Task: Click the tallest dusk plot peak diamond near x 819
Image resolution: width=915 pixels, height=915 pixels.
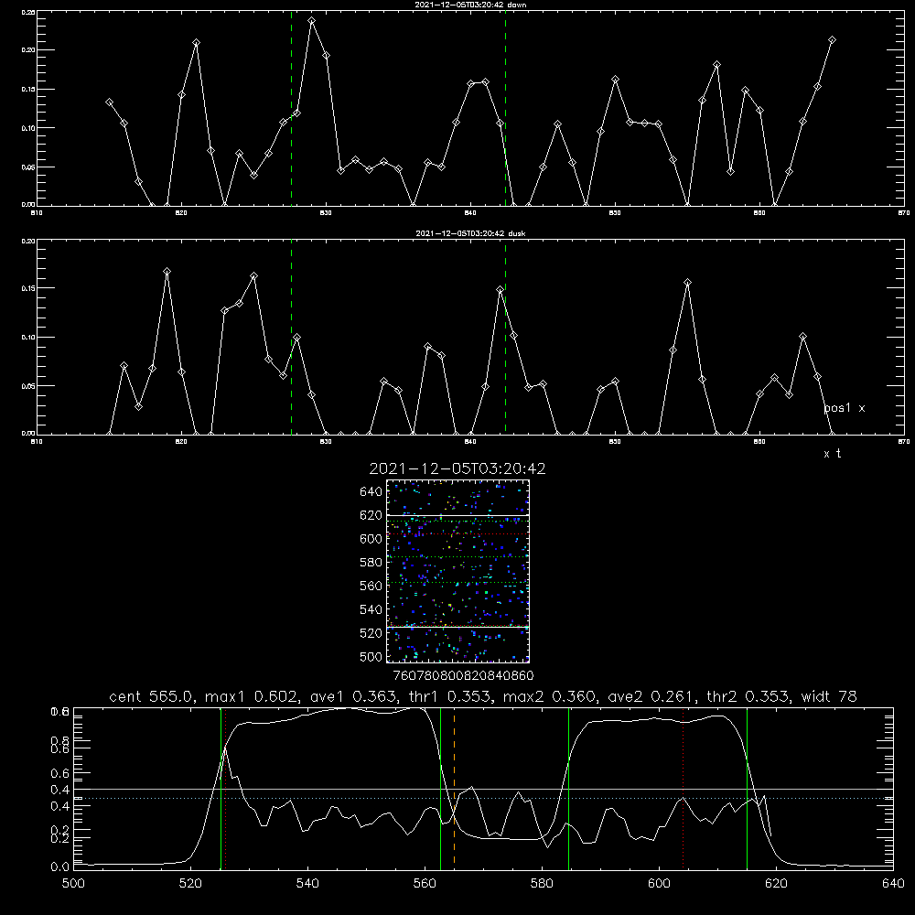Action: click(x=167, y=272)
